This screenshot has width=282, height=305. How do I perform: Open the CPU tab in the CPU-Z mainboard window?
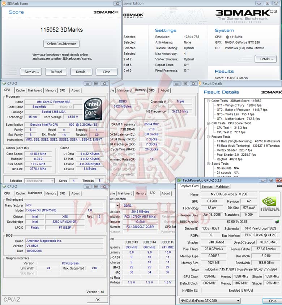click(x=7, y=193)
